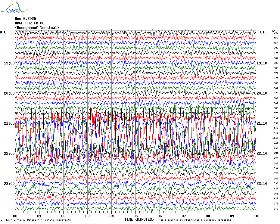The width and height of the screenshot is (280, 224).
Task: Click minute mark 02 on the time axis
Action: click(64, 216)
